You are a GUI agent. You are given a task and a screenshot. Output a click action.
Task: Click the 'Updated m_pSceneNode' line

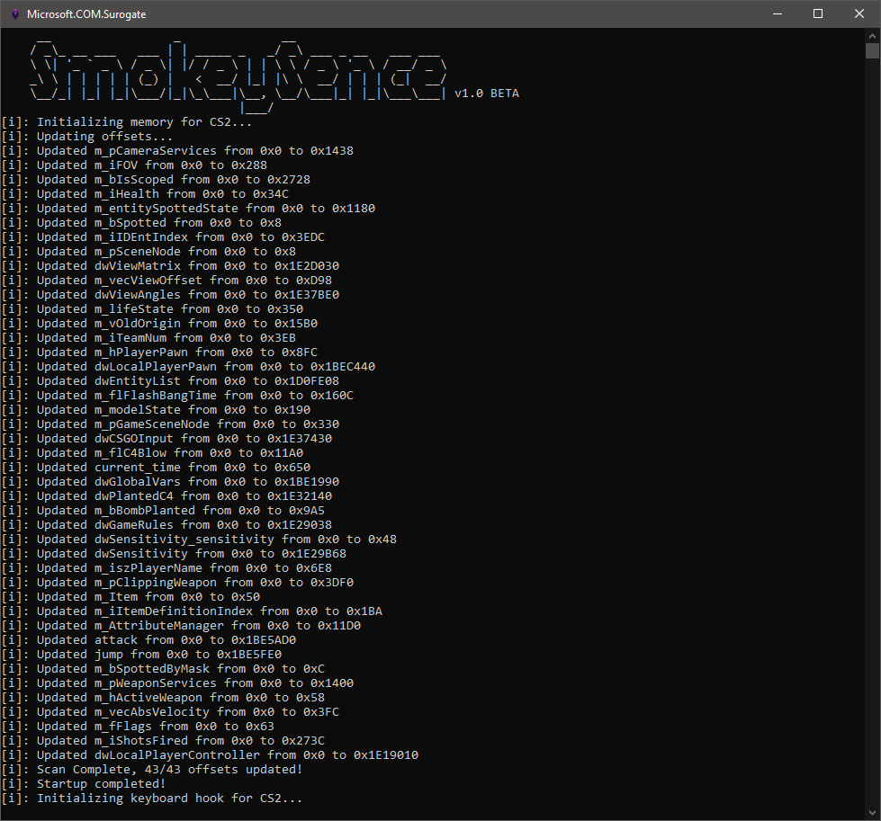tap(148, 252)
